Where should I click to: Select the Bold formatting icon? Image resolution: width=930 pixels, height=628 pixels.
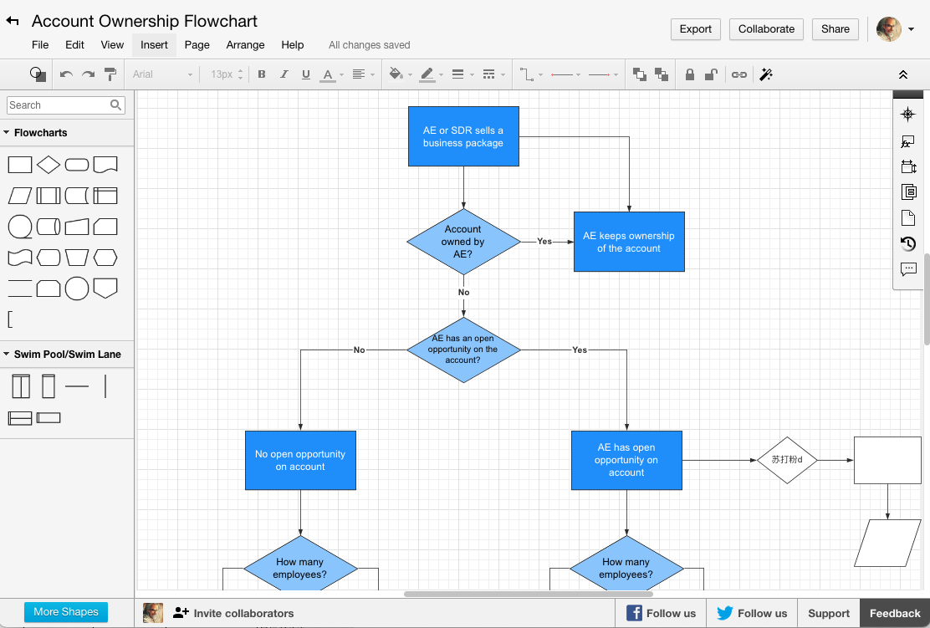click(261, 74)
